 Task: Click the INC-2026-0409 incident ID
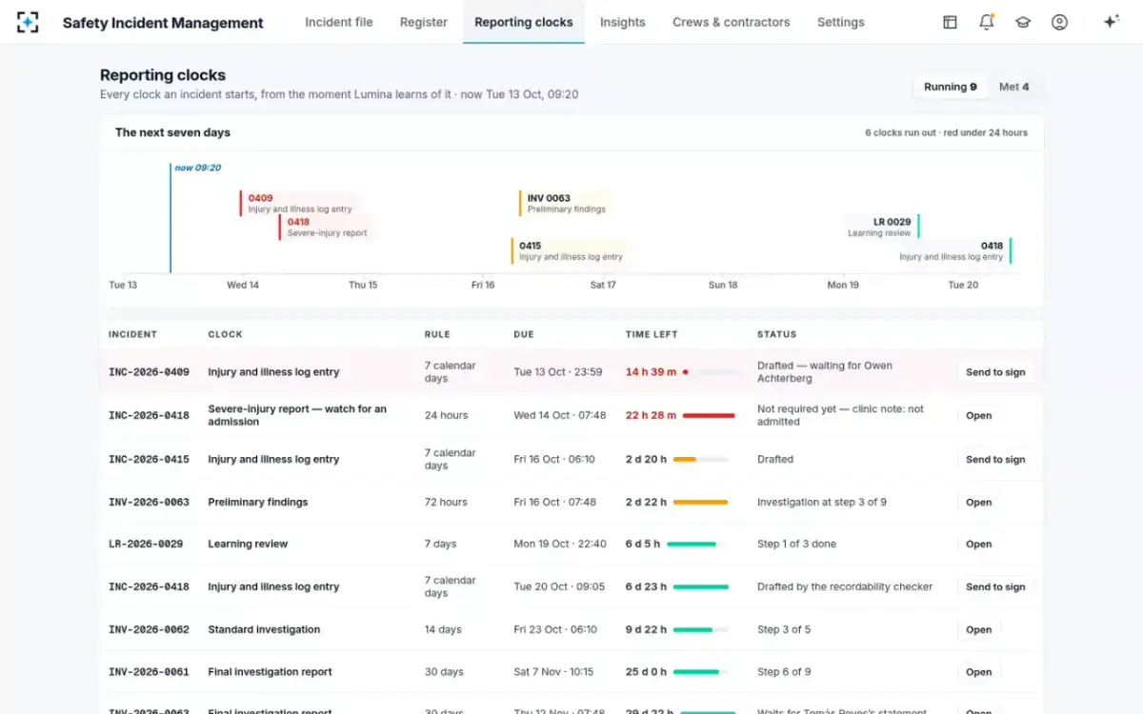(x=149, y=372)
